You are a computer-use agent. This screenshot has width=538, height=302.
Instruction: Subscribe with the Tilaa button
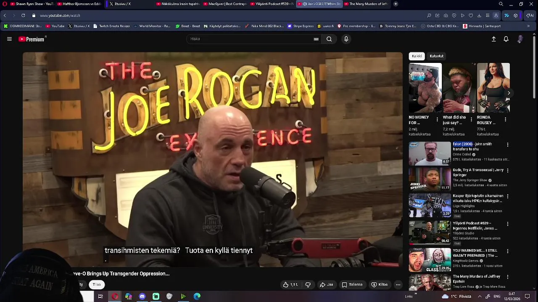point(97,285)
